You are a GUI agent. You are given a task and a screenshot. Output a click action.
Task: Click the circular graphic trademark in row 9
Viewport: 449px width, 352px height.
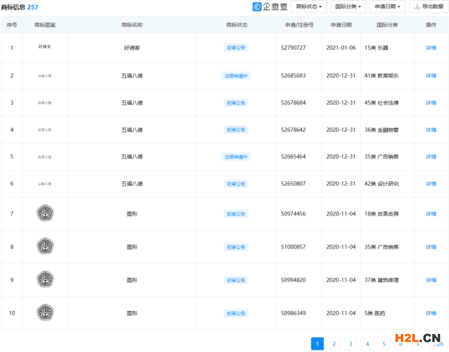pyautogui.click(x=45, y=280)
